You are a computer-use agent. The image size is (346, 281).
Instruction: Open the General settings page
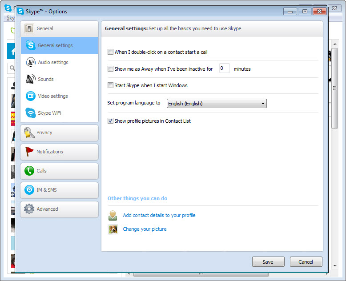point(59,45)
